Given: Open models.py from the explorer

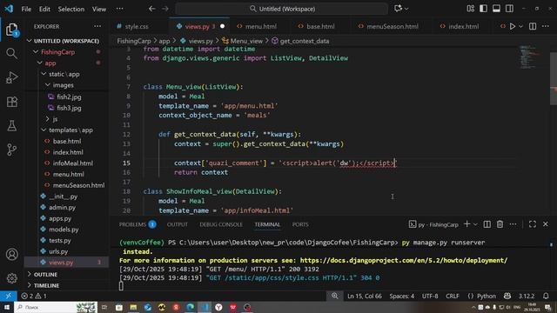Looking at the screenshot, I should (64, 230).
